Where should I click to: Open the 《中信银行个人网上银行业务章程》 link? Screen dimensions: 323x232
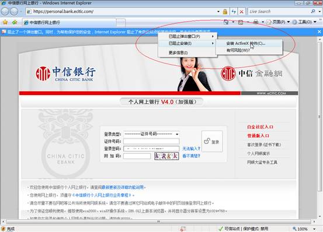103,195
